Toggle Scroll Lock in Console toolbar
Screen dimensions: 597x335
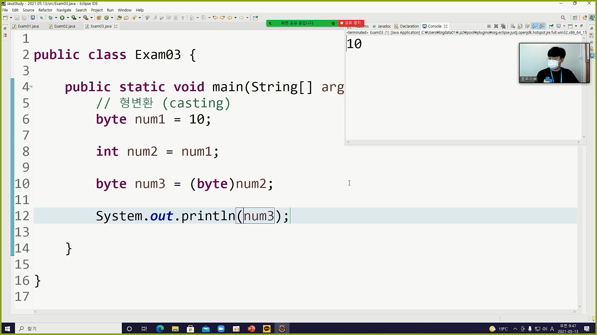pos(520,26)
